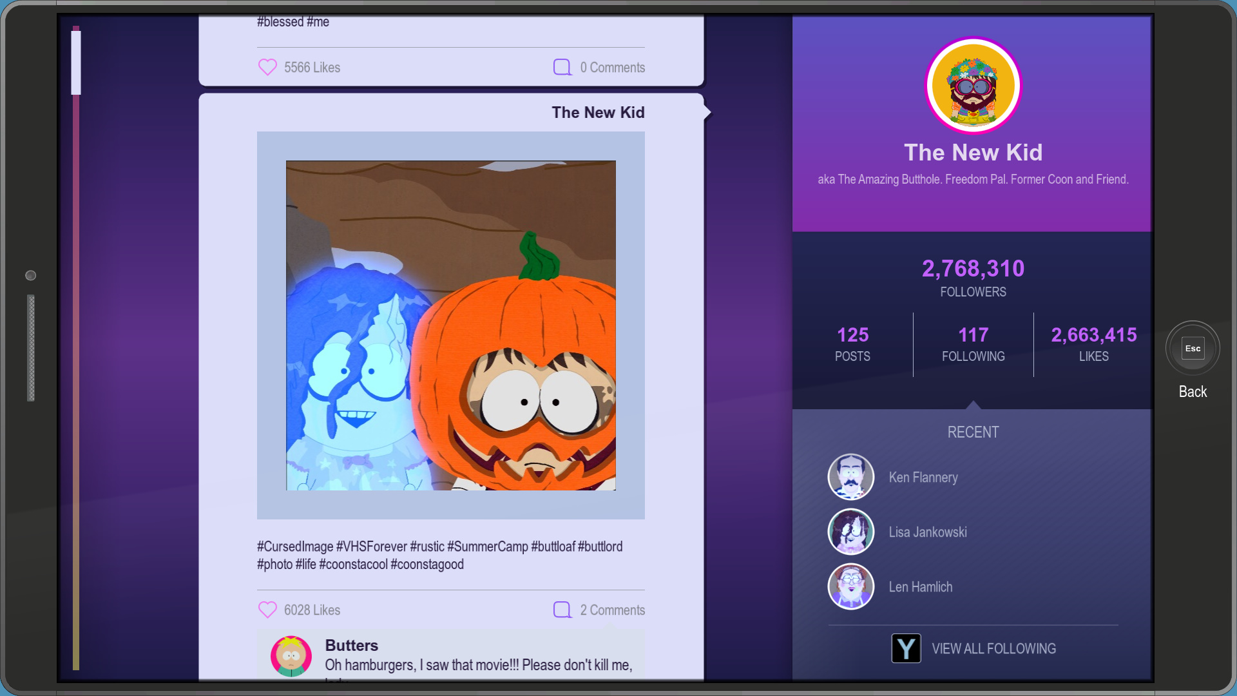Click the feed scrollbar handle
1237x696 pixels.
tap(76, 63)
